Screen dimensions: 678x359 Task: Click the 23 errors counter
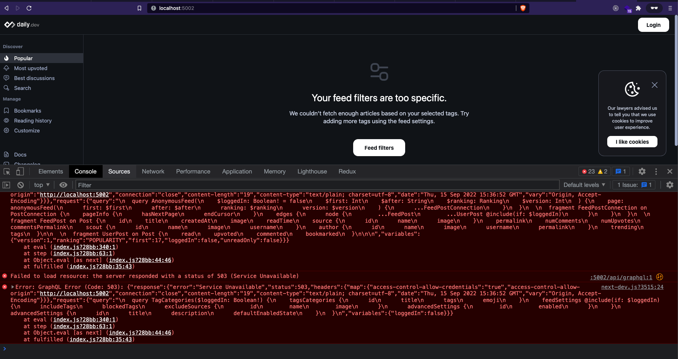(588, 171)
